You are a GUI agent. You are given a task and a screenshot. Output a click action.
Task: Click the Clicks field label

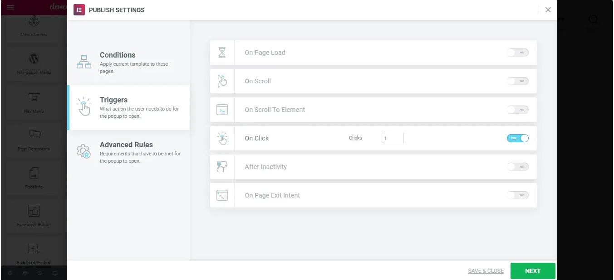click(356, 138)
